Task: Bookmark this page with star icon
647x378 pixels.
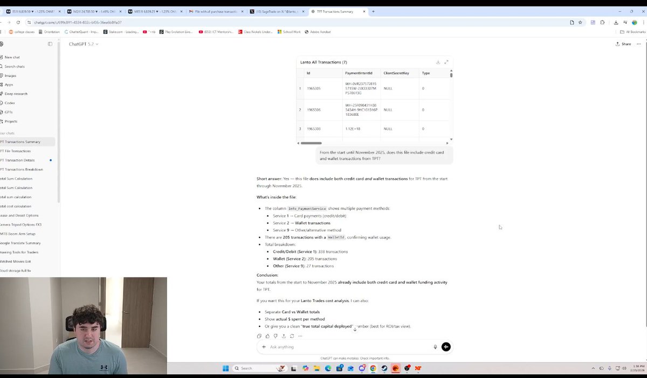Action: point(580,22)
